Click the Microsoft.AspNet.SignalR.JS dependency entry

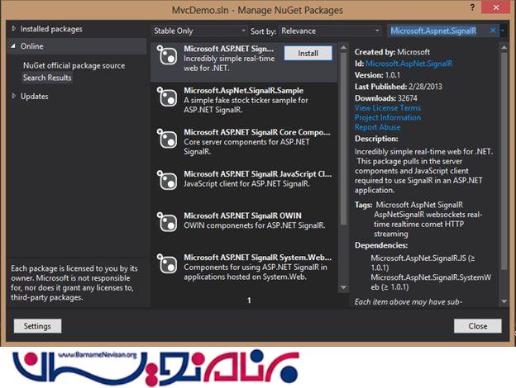coord(423,263)
